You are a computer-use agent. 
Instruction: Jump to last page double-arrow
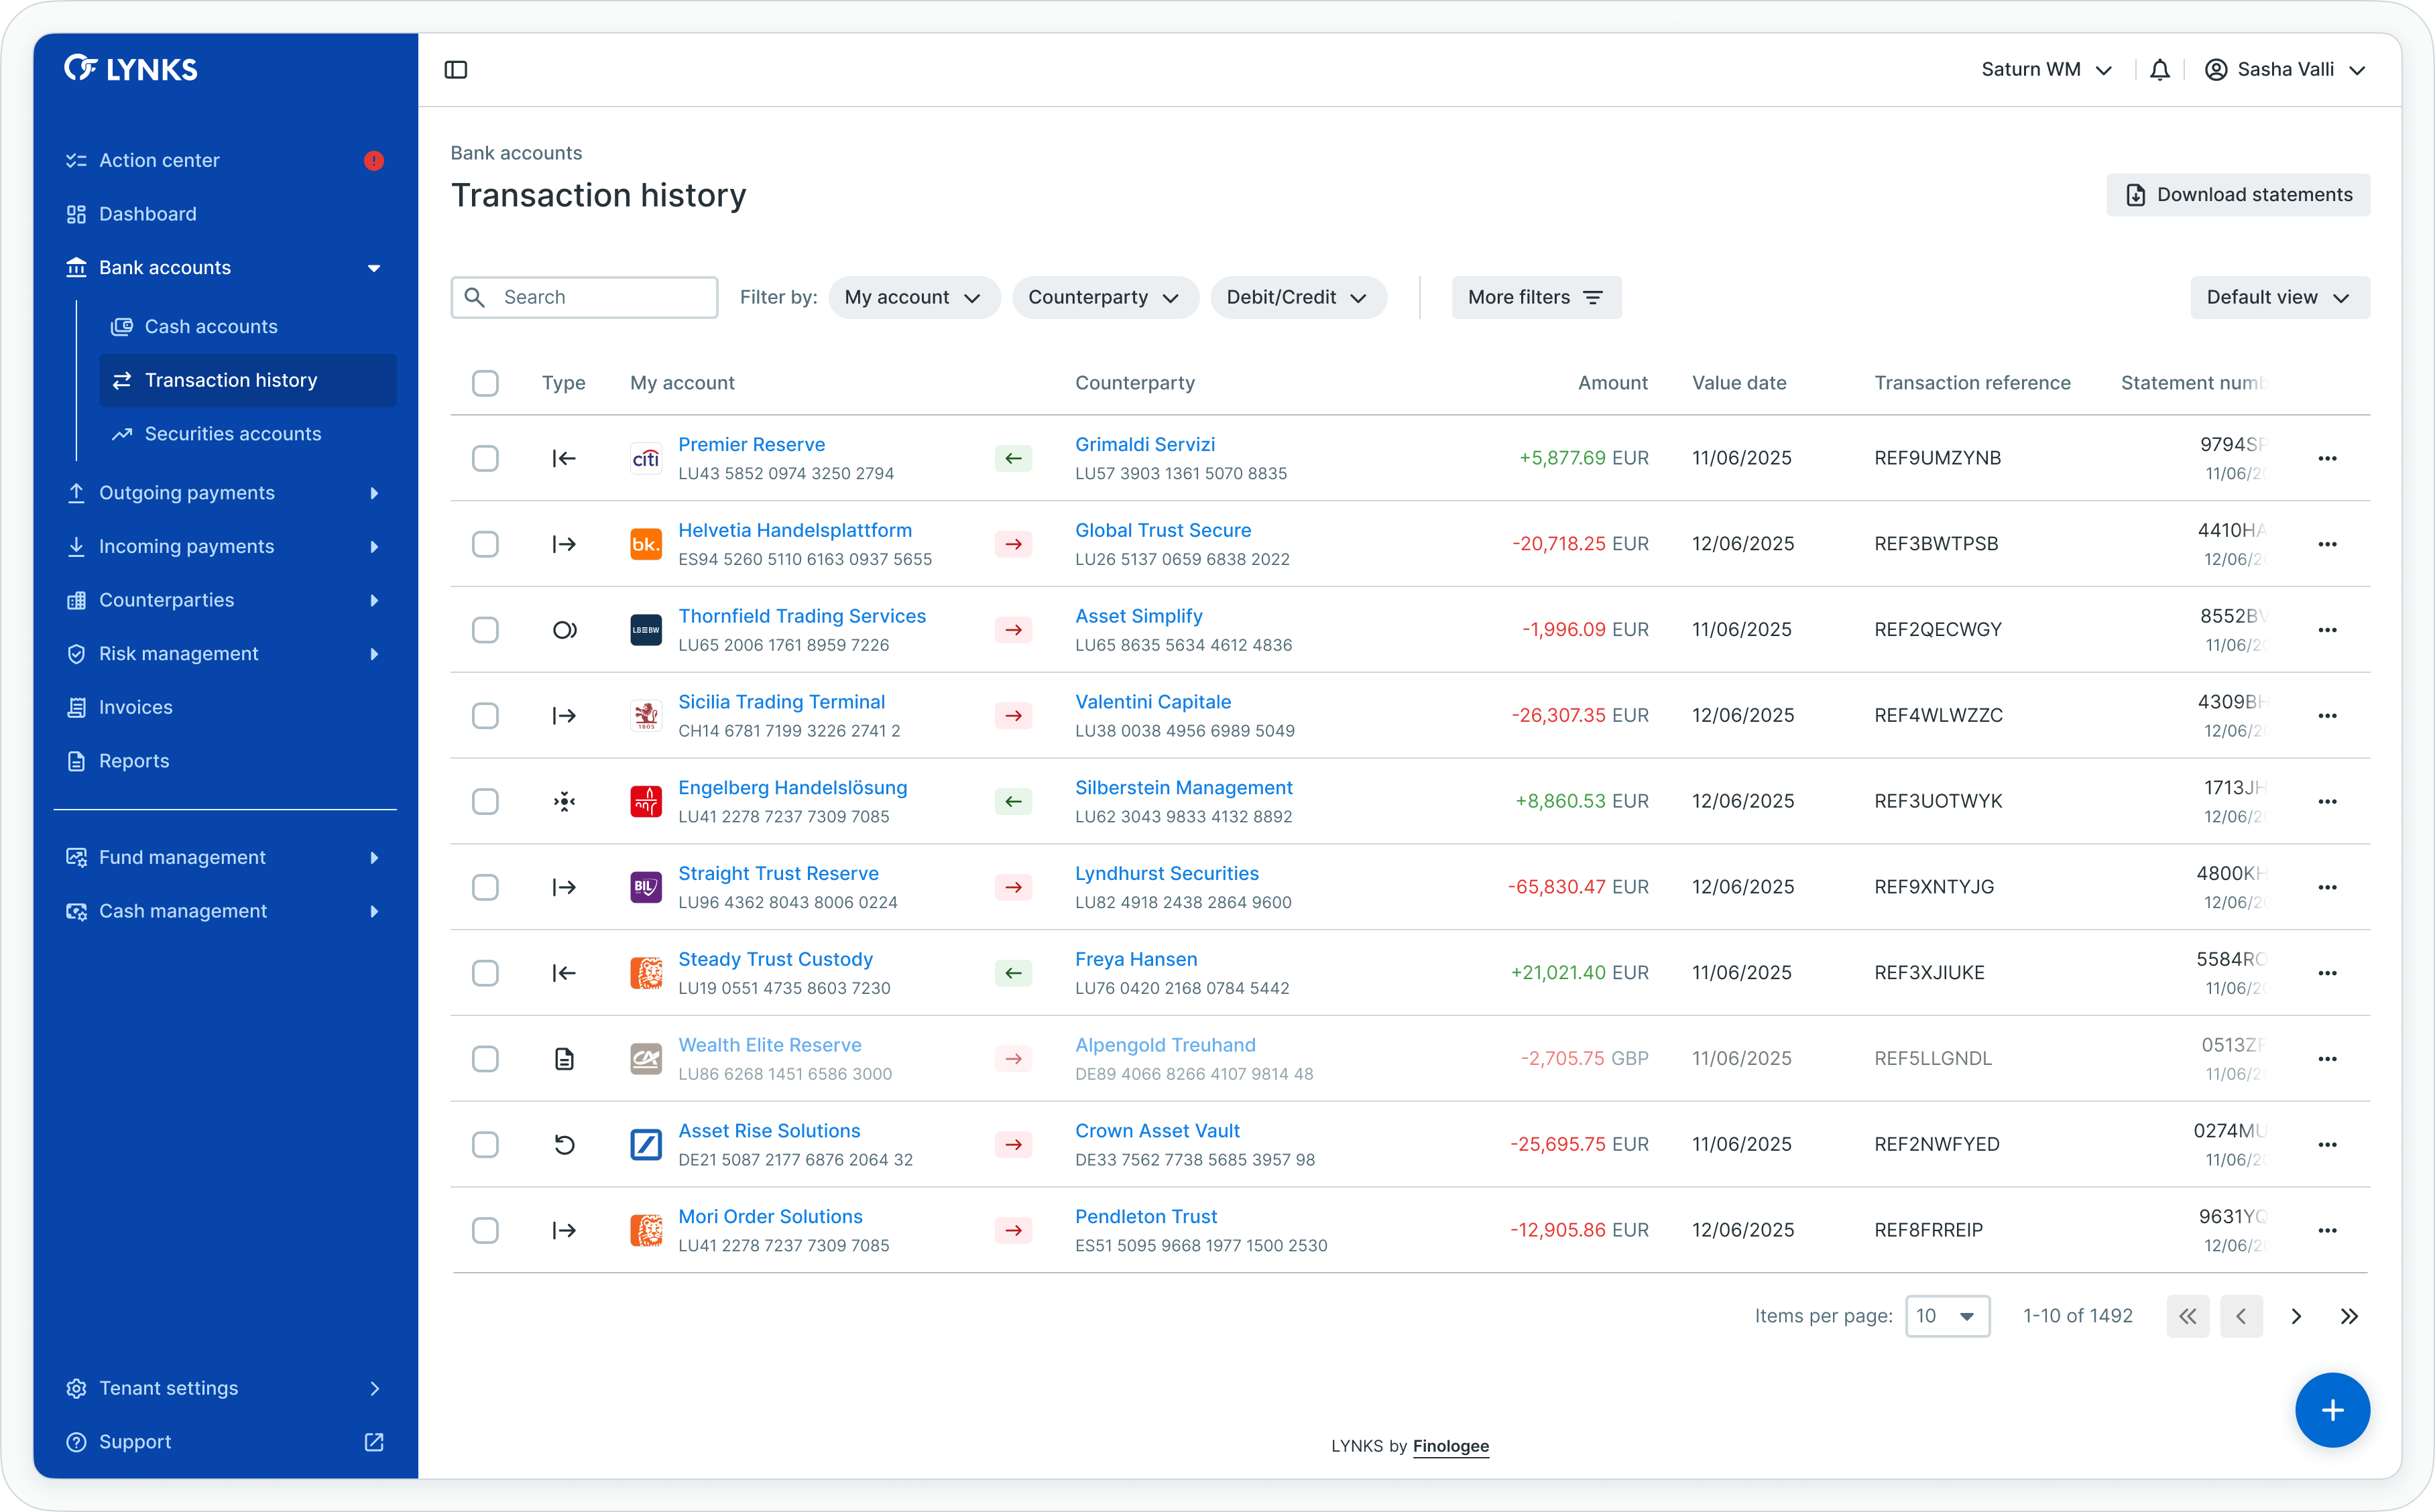2349,1316
